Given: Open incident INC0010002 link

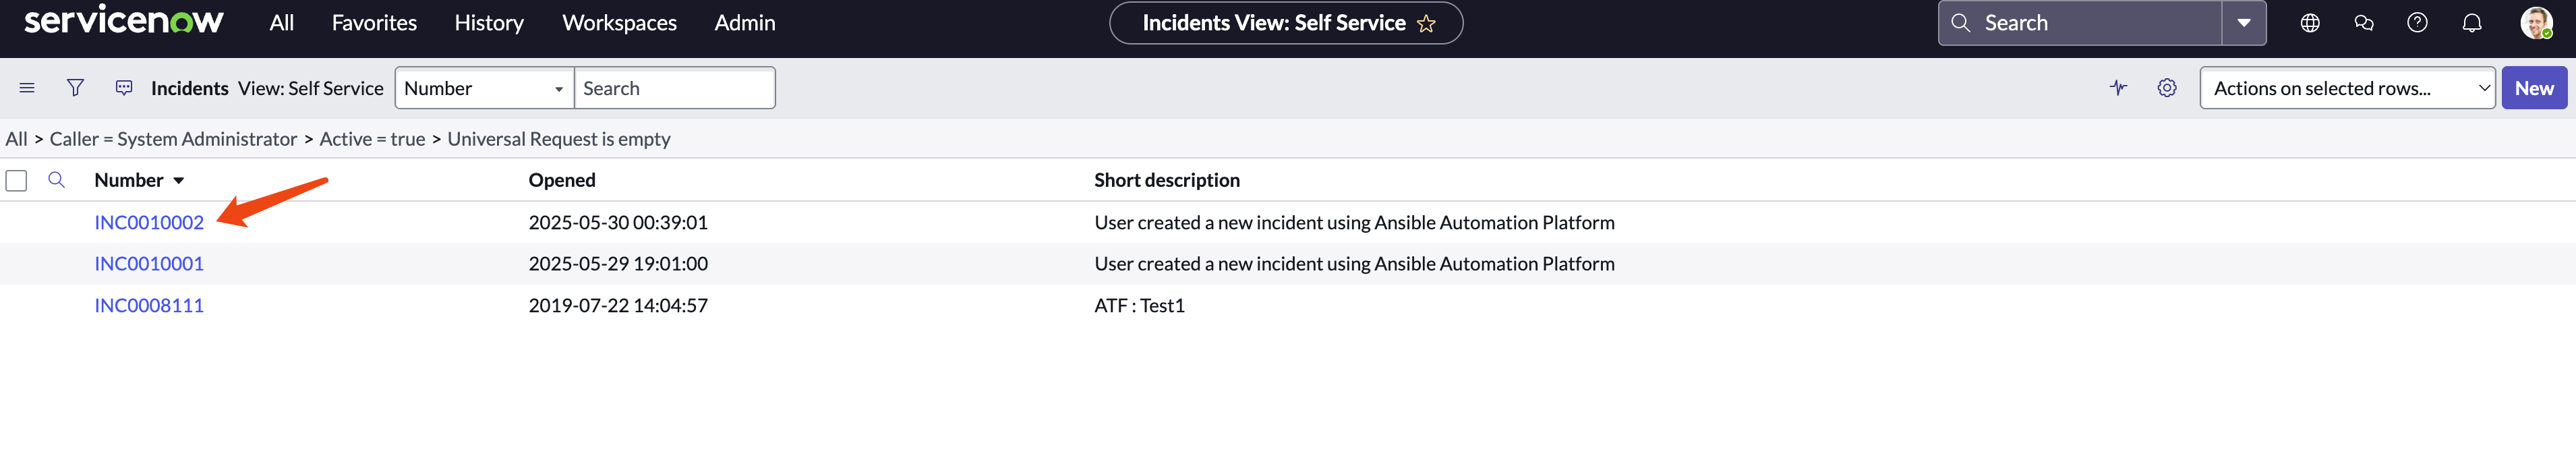Looking at the screenshot, I should [149, 222].
